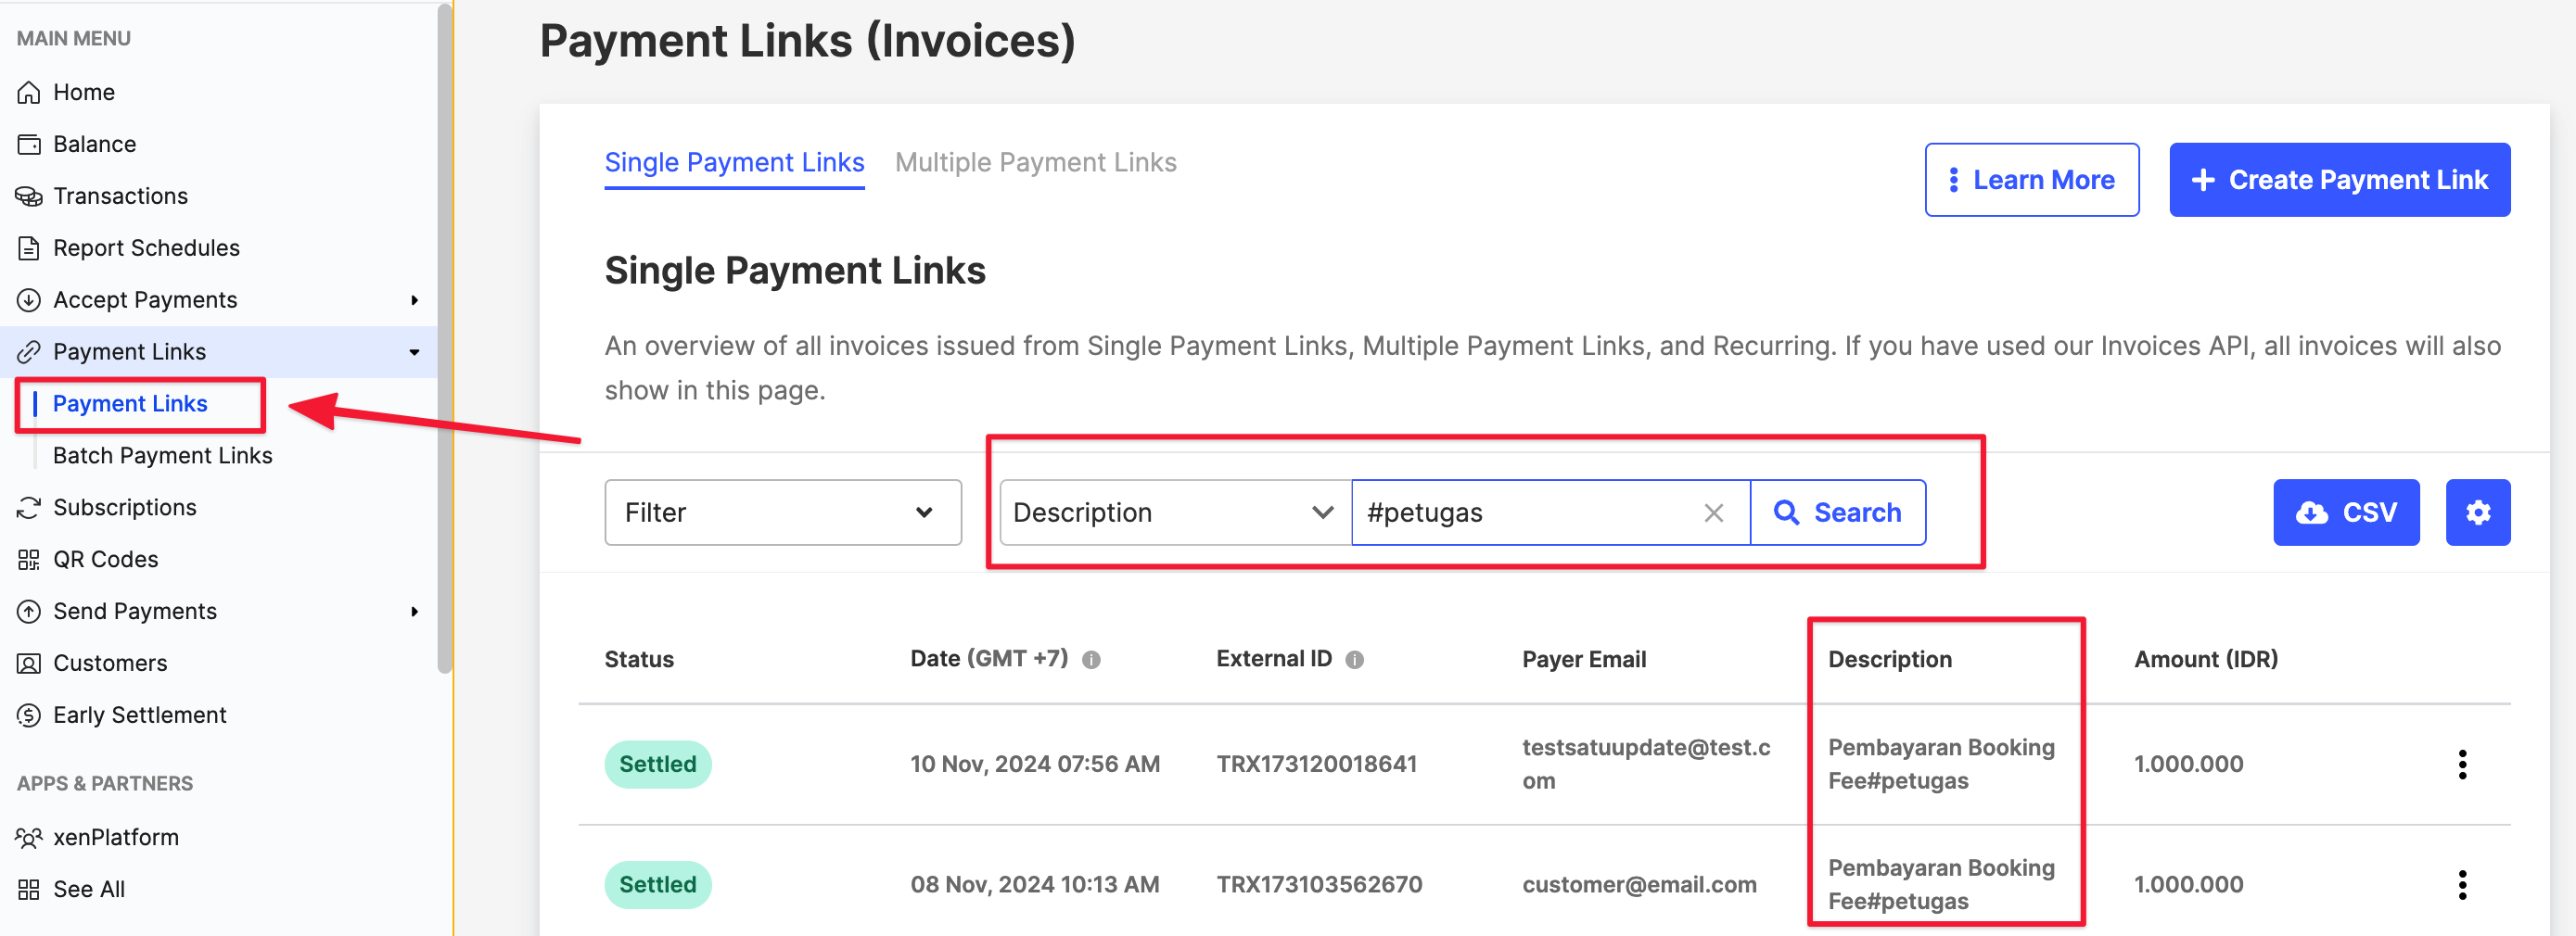
Task: Click the Date column info icon
Action: click(x=1091, y=659)
